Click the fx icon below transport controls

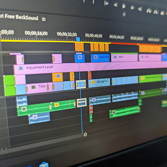124,15
